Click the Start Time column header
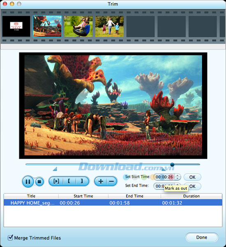The width and height of the screenshot is (226, 247). (83, 196)
